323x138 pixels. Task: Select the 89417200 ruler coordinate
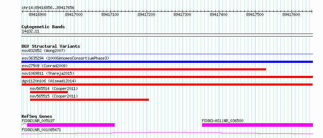[147, 14]
